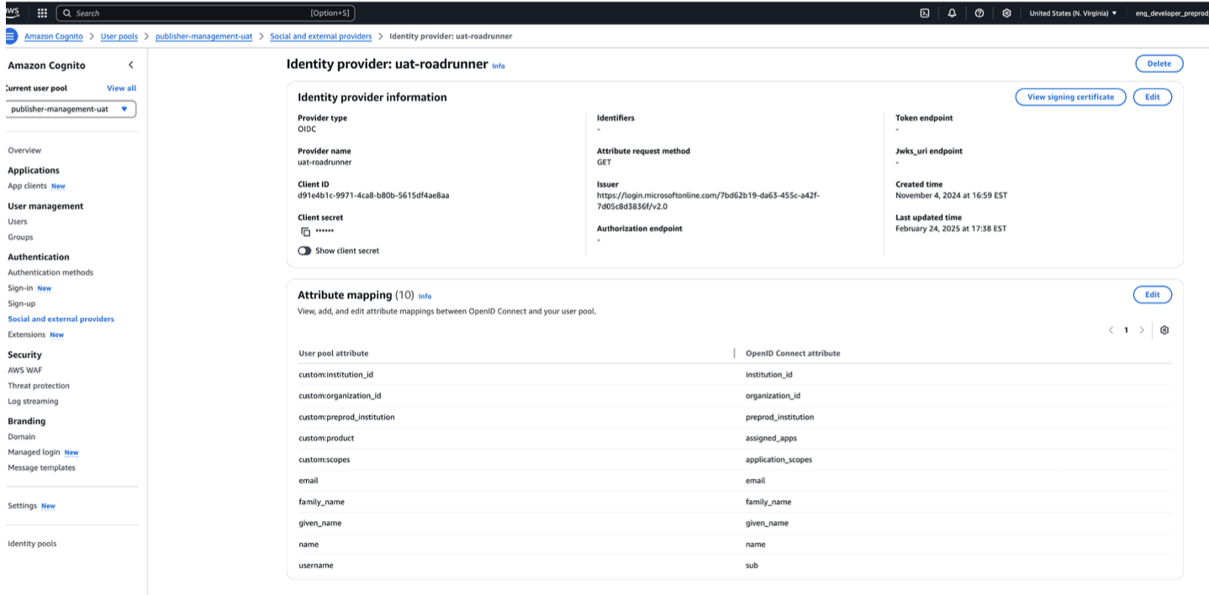Viewport: 1209px width, 595px height.
Task: Click the username attribute cell
Action: (316, 566)
